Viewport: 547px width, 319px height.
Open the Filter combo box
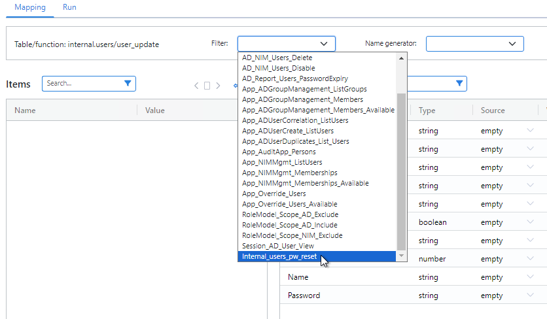(x=286, y=44)
